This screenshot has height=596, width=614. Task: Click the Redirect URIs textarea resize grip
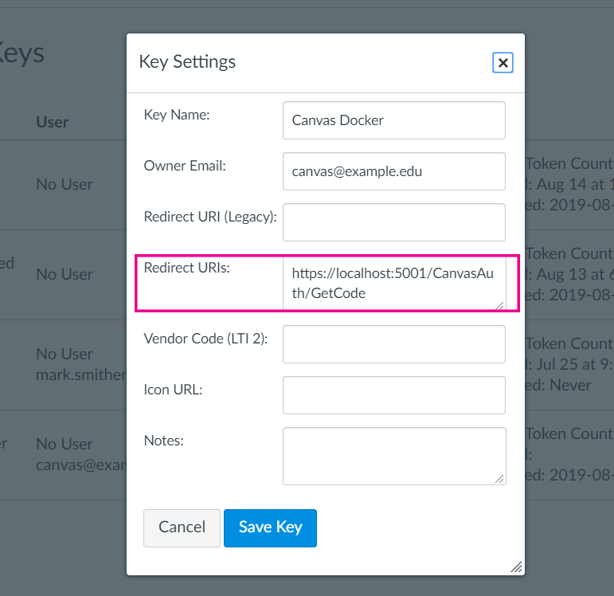pyautogui.click(x=499, y=304)
